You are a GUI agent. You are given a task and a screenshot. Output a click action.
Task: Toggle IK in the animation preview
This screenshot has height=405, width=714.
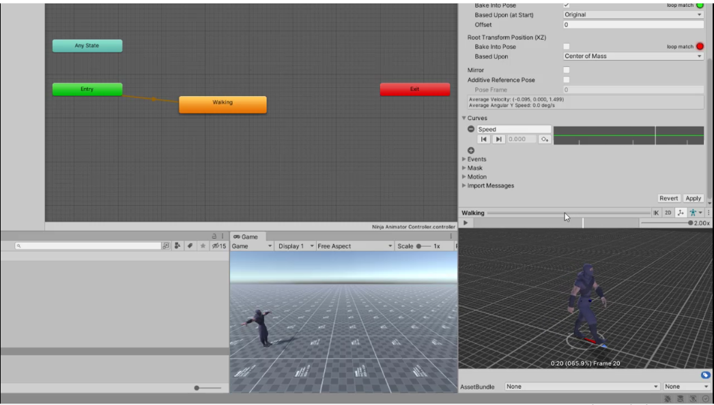(656, 213)
